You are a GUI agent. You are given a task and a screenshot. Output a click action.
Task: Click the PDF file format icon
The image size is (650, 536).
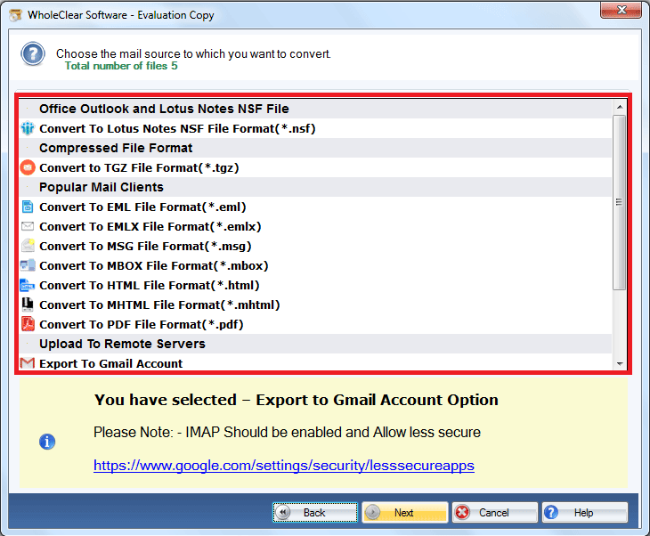click(28, 324)
